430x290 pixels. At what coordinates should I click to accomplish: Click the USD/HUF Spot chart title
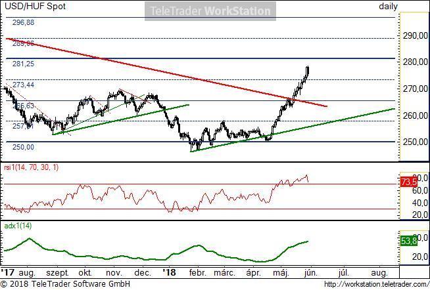pyautogui.click(x=35, y=7)
